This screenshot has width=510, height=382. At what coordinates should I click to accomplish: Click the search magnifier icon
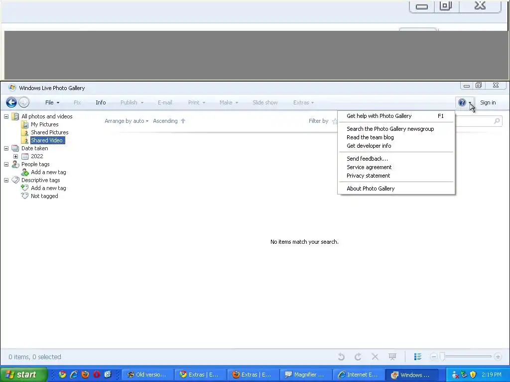point(497,121)
